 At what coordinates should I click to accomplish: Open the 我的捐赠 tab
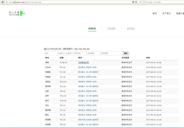[x=111, y=28]
